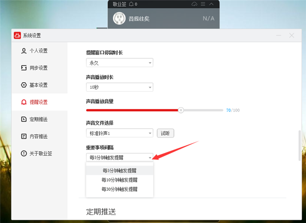Click the exclamation icon beside 关于敬业签
306x223 pixels.
24,153
